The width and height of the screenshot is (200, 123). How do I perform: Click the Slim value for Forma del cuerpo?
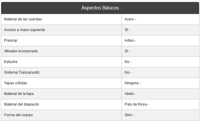tap(129, 115)
